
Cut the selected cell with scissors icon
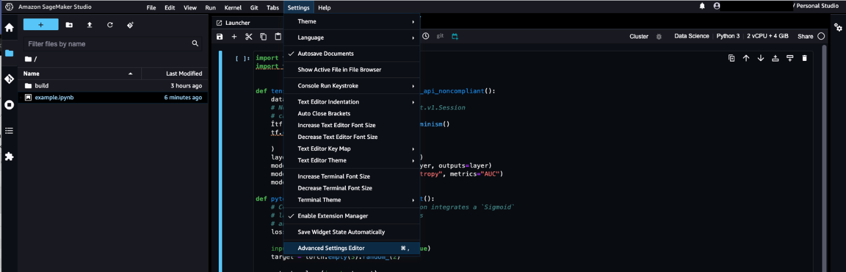pos(249,37)
